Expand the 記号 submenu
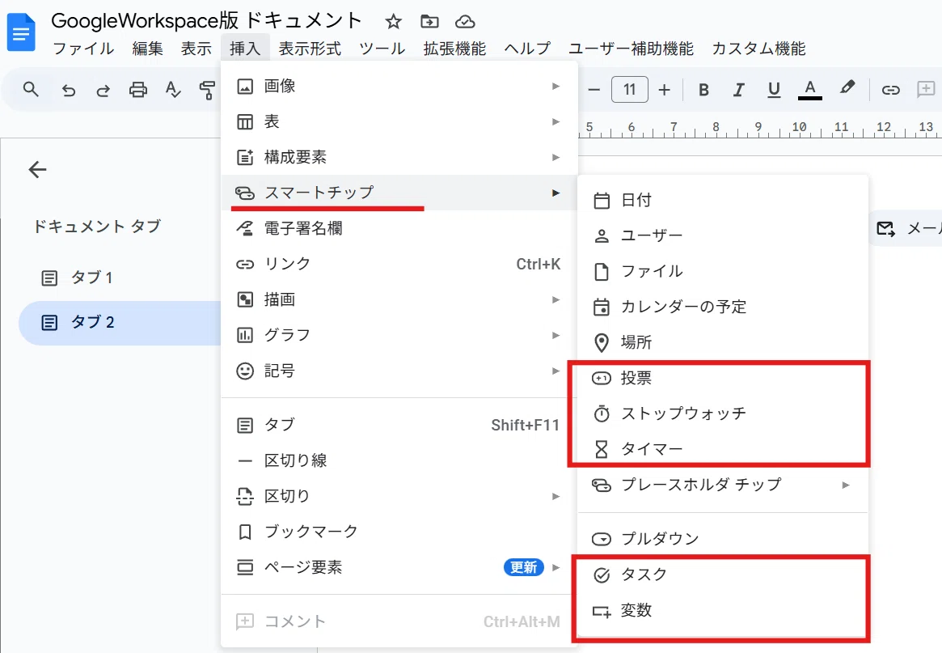The width and height of the screenshot is (942, 653). click(399, 371)
